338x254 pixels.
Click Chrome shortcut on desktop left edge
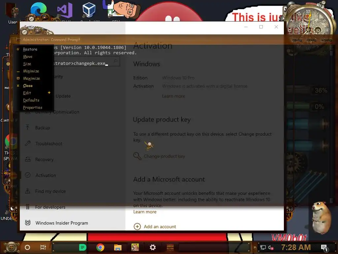11,142
